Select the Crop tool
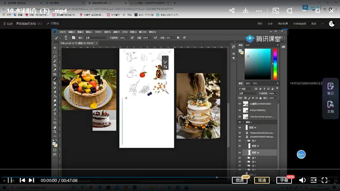The image size is (340, 191). click(55, 65)
